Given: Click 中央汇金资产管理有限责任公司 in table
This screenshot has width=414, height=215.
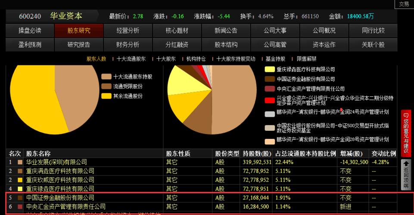Looking at the screenshot, I should point(66,206).
